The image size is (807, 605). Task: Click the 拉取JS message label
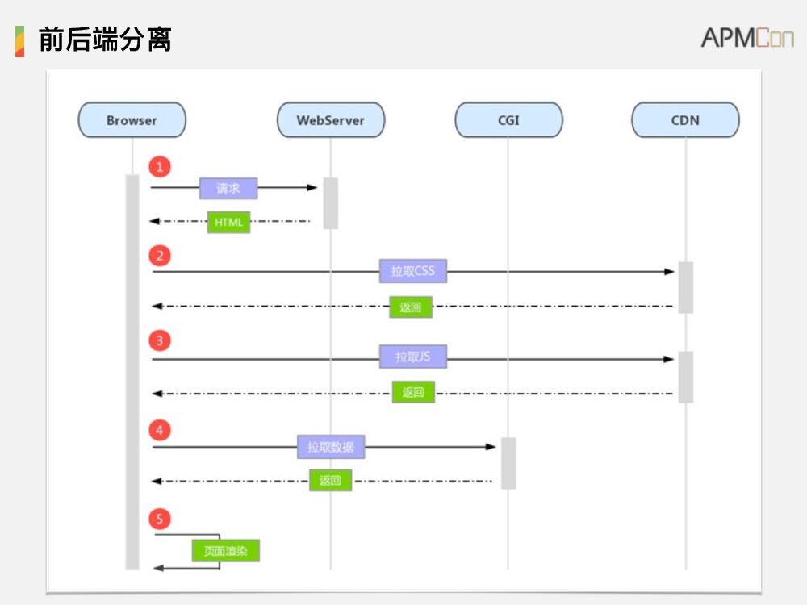click(x=413, y=357)
